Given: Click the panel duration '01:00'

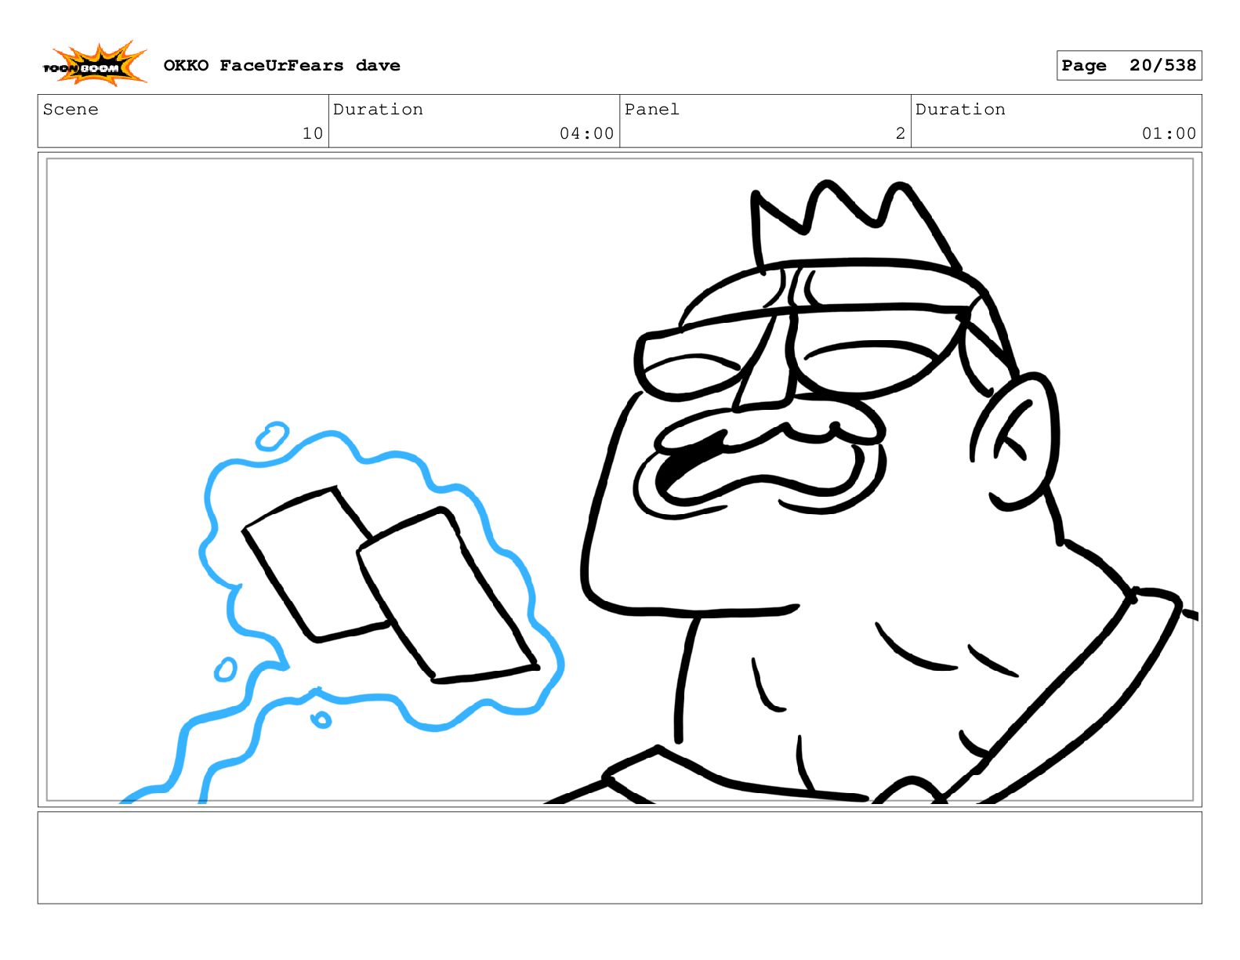Looking at the screenshot, I should (1169, 134).
